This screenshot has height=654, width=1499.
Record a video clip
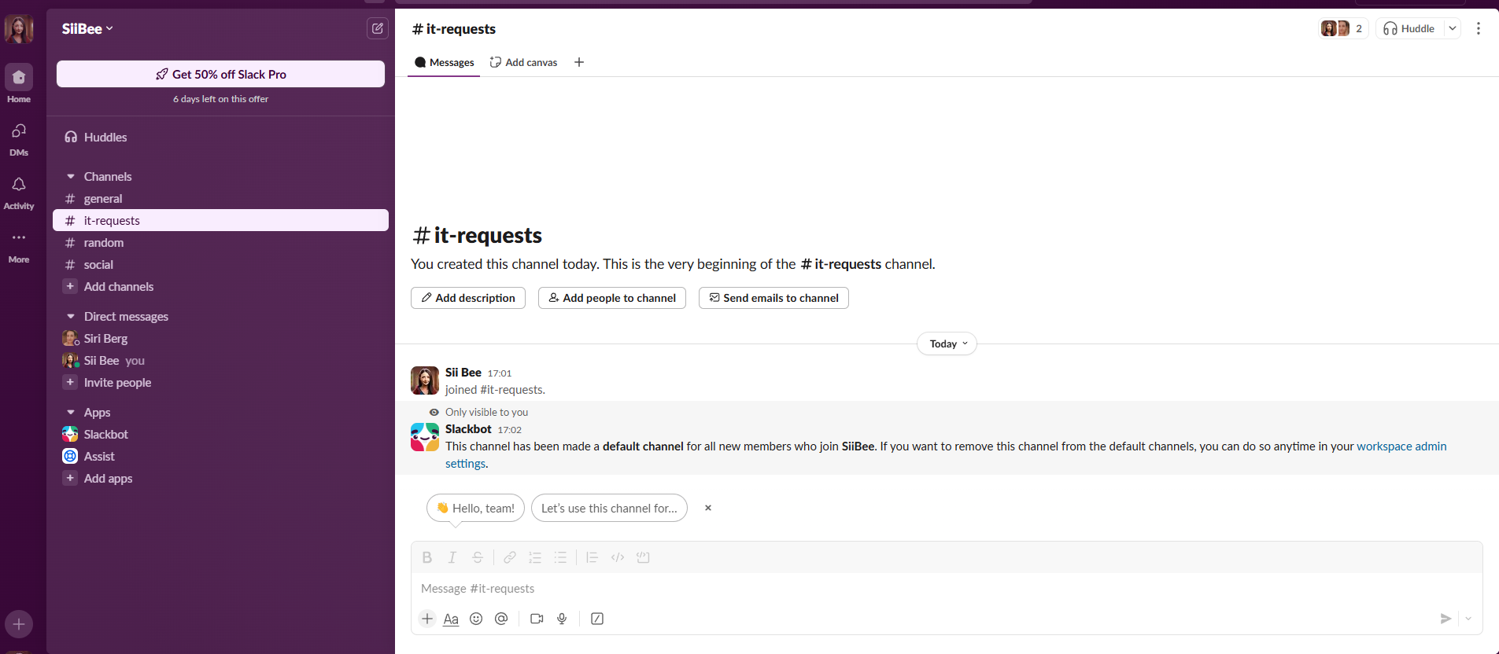coord(537,619)
